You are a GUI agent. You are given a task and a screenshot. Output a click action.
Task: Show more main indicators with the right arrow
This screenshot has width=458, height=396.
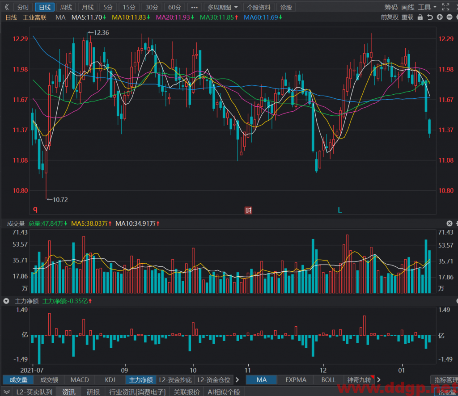379,379
